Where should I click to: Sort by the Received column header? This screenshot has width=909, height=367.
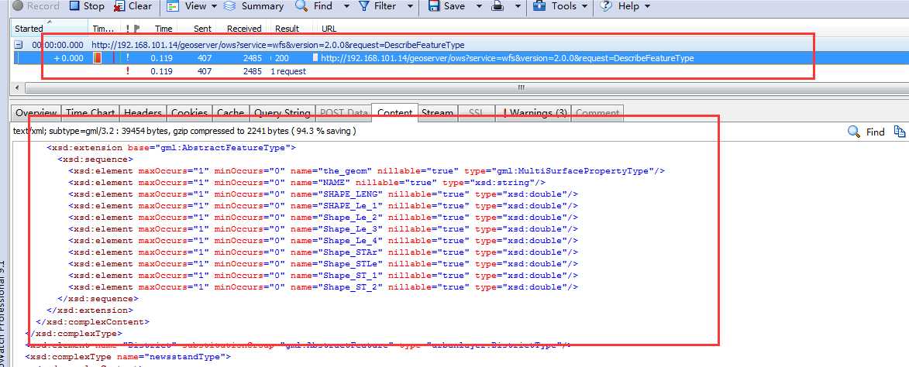tap(244, 29)
